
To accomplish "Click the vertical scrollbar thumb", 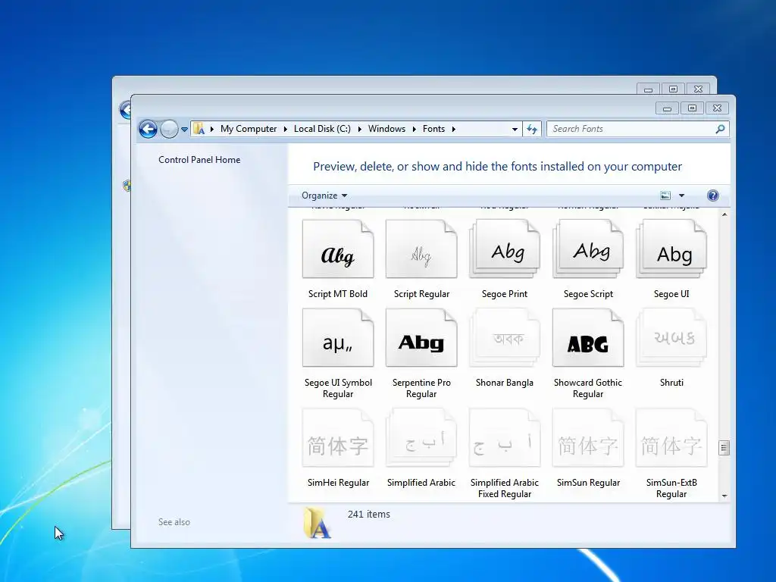I will (x=724, y=448).
